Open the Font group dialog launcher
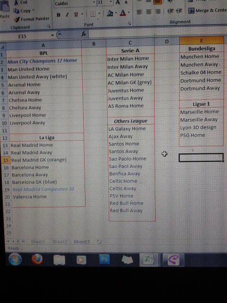 point(129,23)
